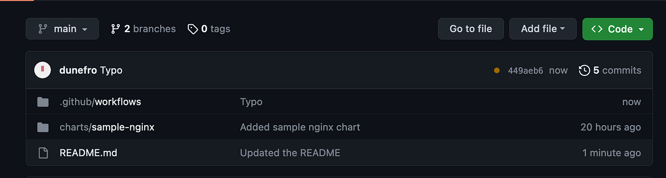
Task: Open the .github/workflows folder
Action: coord(100,102)
